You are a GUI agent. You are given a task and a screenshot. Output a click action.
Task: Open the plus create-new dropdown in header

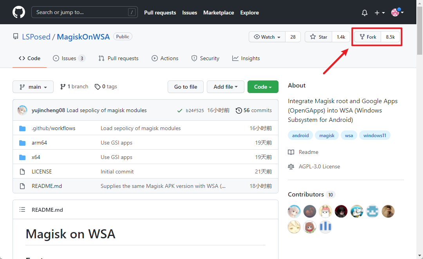[380, 12]
